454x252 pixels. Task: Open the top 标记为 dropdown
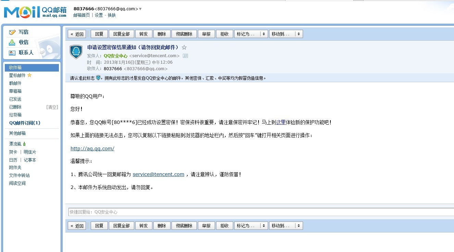[x=251, y=34]
